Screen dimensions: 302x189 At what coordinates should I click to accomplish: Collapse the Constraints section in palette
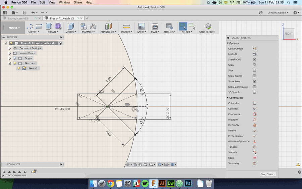coord(228,98)
